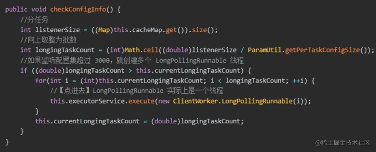
Task: Click the longingTaskCount variable declaration
Action: tap(65, 50)
